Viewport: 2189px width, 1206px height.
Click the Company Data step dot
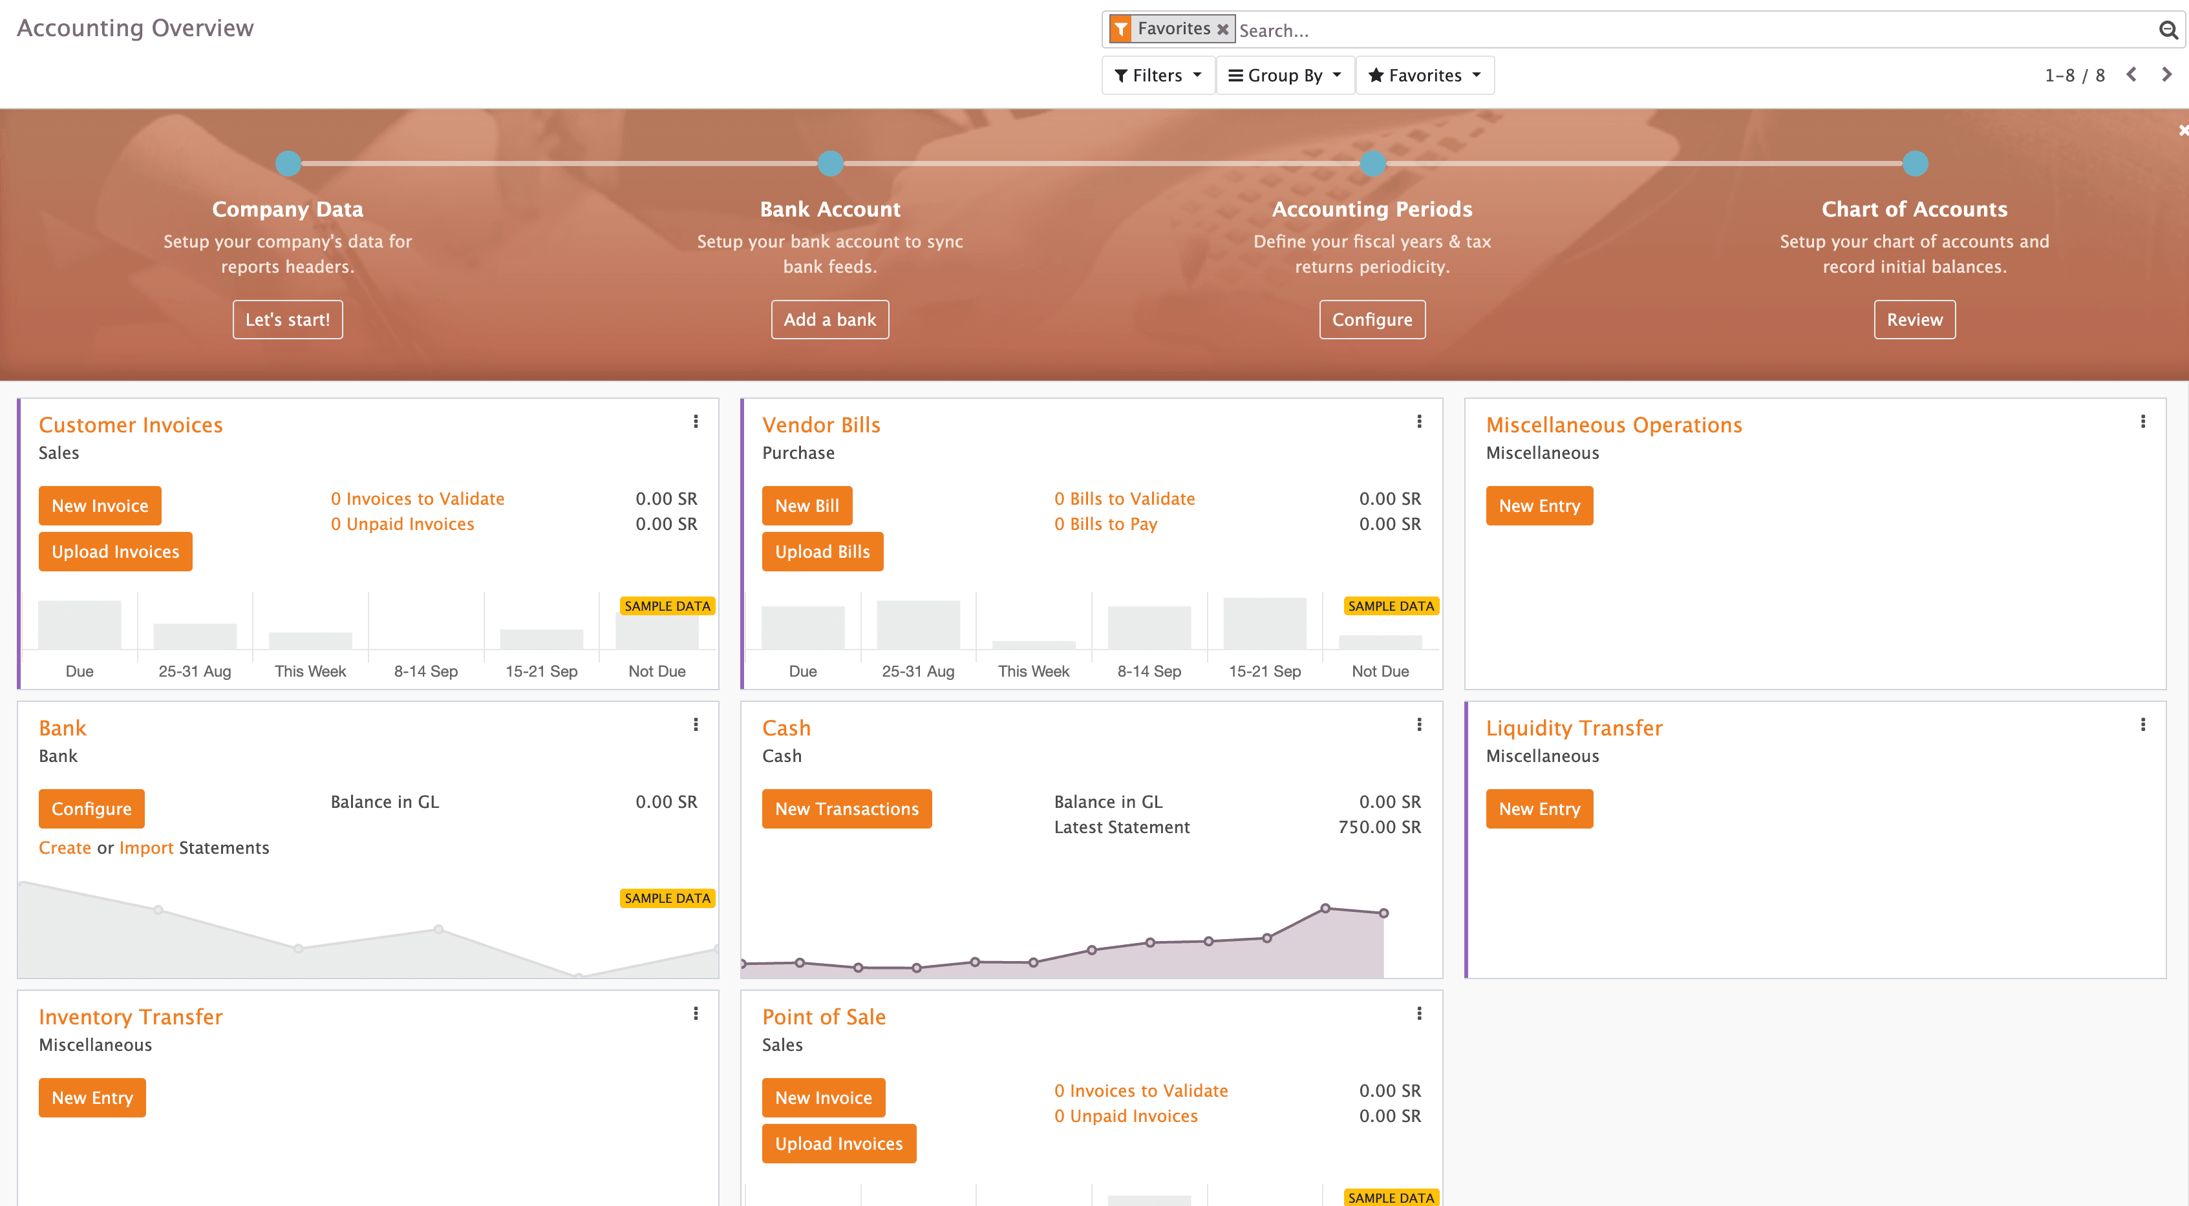288,163
